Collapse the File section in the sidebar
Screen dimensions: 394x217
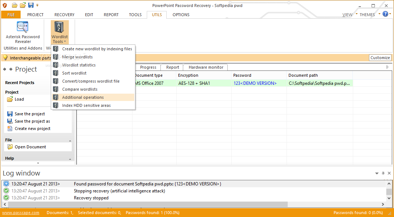70,141
